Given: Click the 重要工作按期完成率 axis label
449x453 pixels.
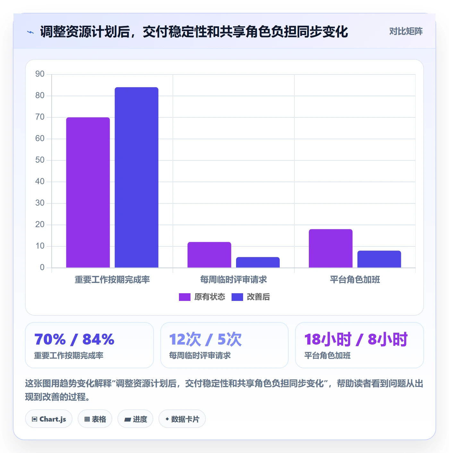Looking at the screenshot, I should click(112, 280).
